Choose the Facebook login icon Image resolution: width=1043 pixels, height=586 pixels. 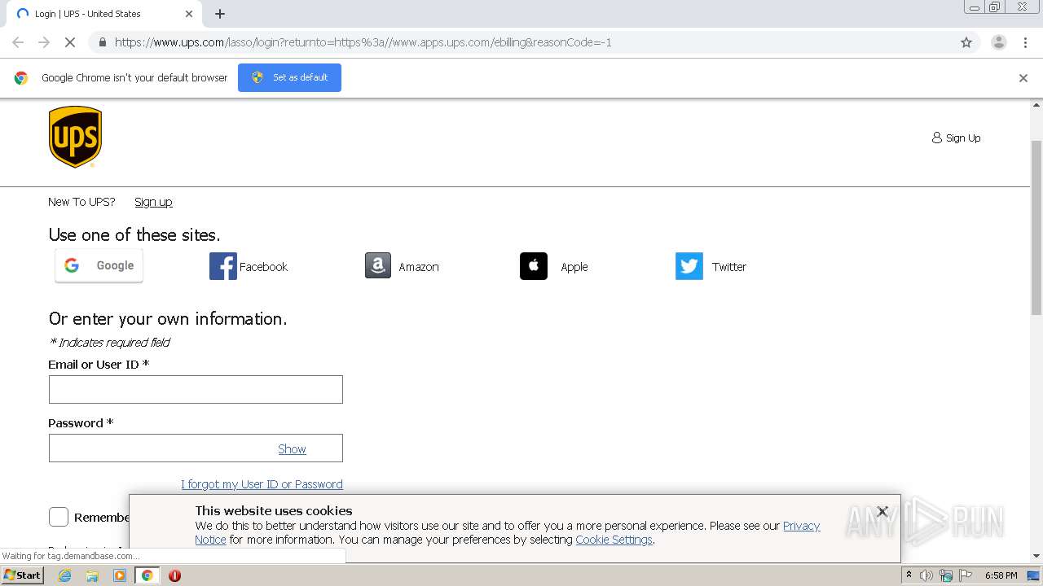coord(222,266)
